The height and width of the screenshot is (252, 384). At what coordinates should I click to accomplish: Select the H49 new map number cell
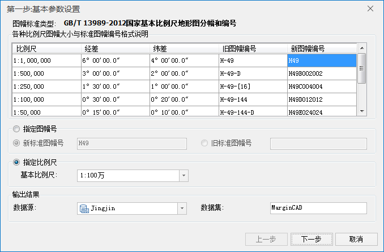pos(322,60)
